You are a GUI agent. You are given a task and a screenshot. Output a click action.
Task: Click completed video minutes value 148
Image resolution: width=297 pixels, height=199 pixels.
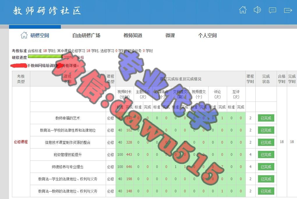tap(129, 191)
